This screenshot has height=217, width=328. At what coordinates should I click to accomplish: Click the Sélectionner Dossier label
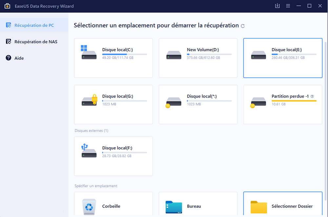tap(292, 206)
